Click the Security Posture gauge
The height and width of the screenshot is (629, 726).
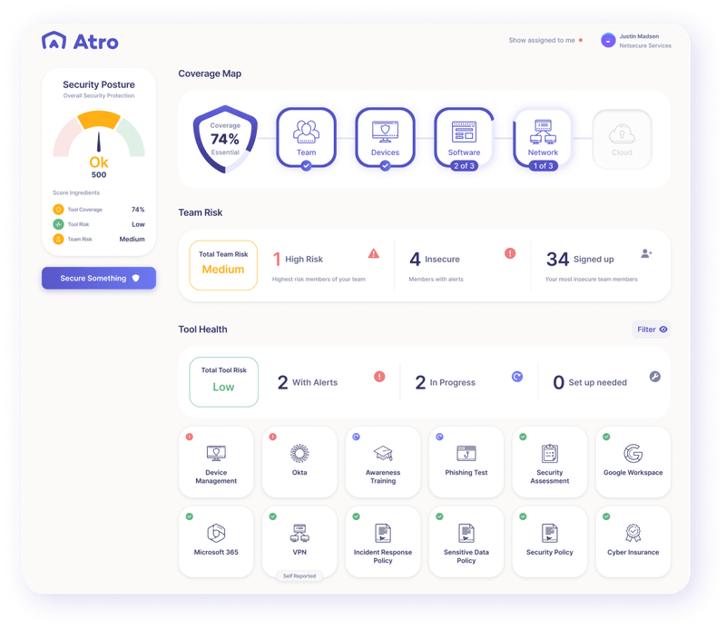click(98, 136)
